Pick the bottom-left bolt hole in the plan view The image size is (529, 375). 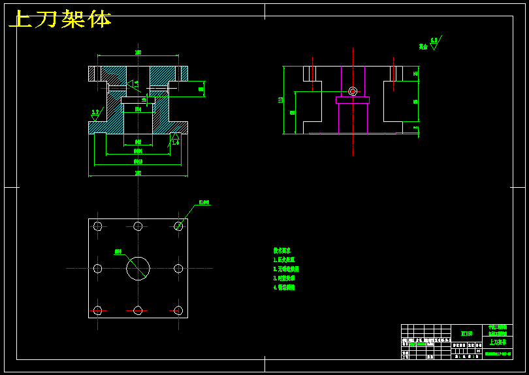tap(97, 310)
